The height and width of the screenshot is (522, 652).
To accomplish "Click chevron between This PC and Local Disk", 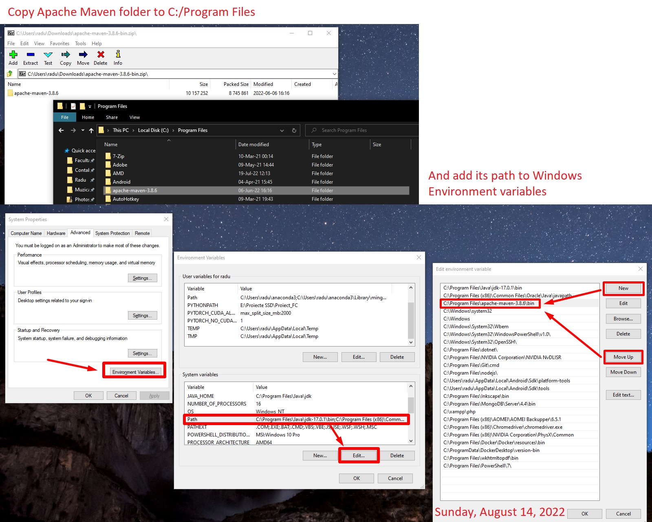I will coord(133,130).
